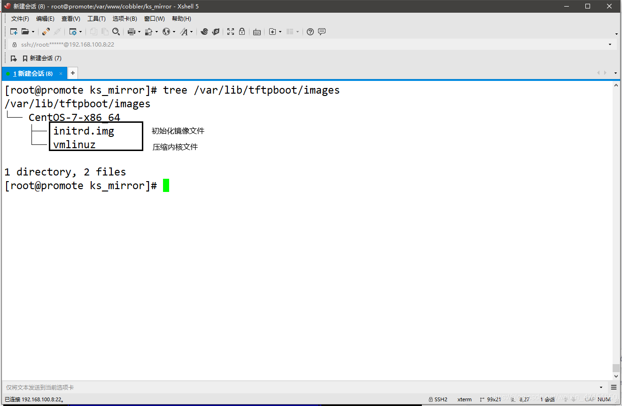Click the color scheme icon
622x406 pixels.
(149, 32)
